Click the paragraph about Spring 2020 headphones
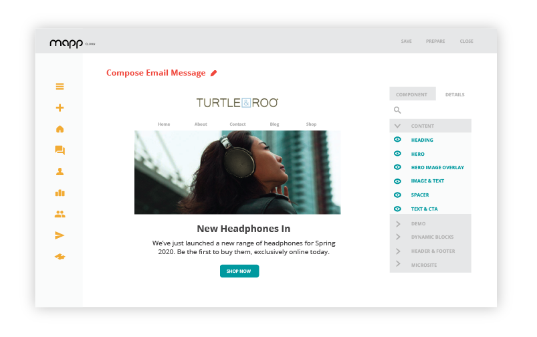 click(243, 247)
